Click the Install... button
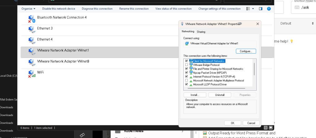 195,95
